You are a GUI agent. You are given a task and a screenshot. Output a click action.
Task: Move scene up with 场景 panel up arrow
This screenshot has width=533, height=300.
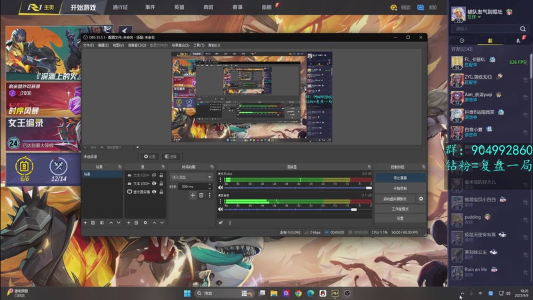tap(111, 223)
